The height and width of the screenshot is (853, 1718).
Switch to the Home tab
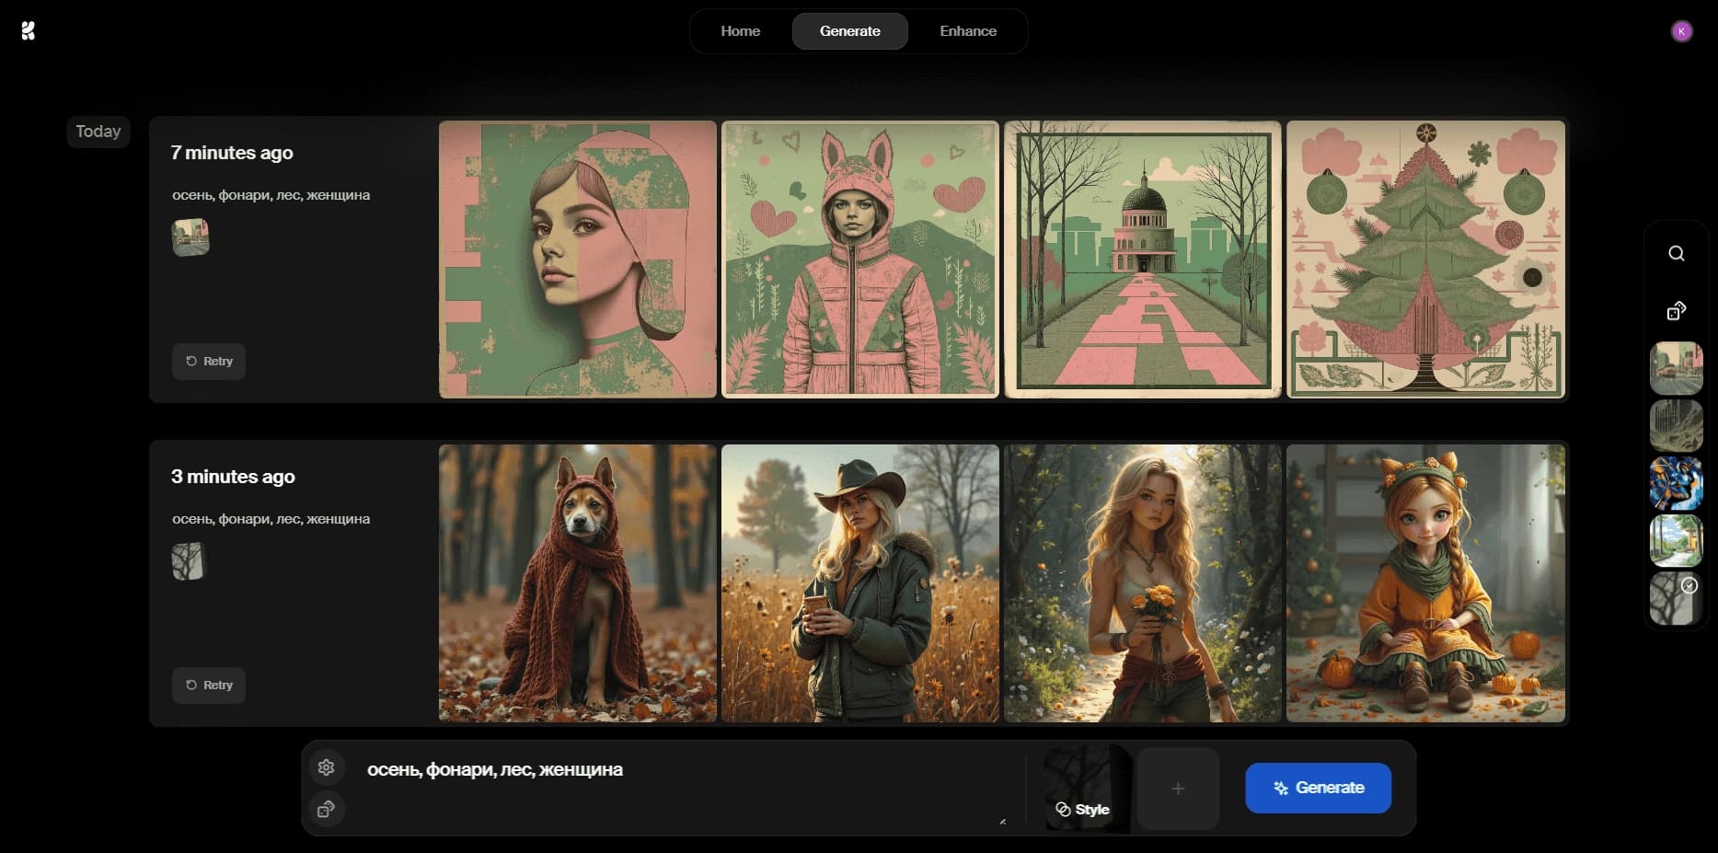(x=741, y=31)
